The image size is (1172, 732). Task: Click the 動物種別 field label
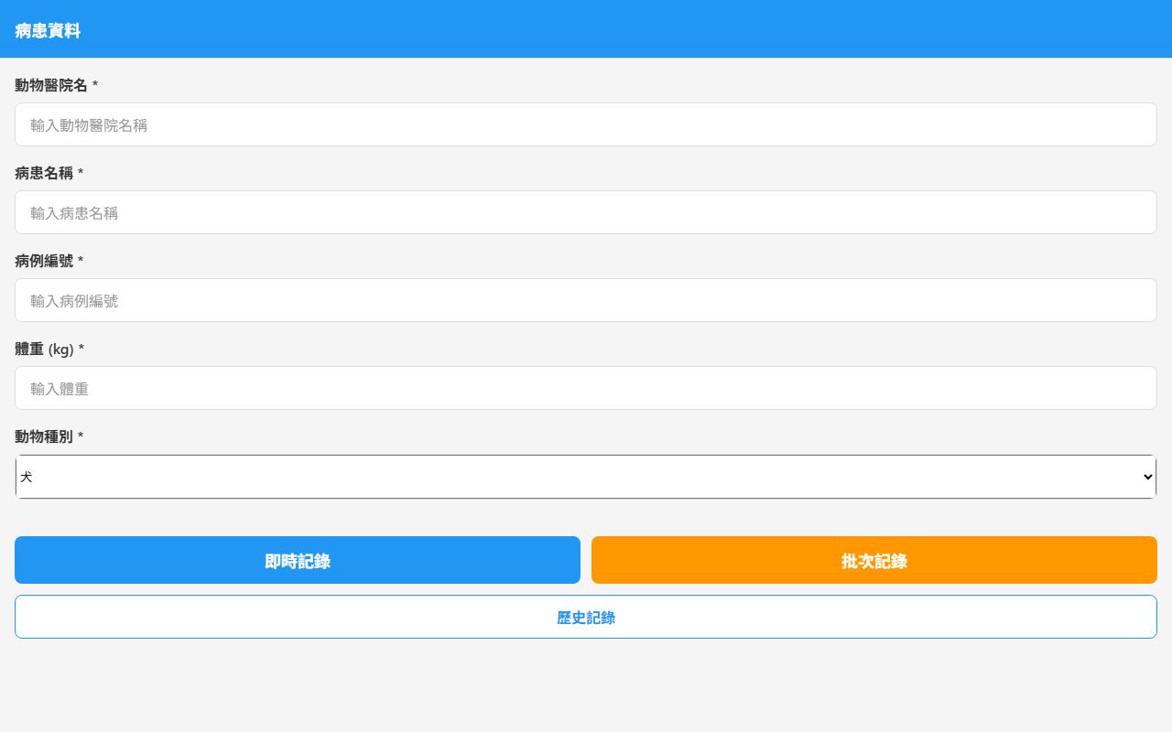(49, 436)
